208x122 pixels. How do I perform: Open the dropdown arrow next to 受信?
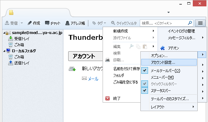click(x=22, y=23)
